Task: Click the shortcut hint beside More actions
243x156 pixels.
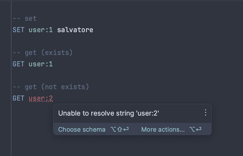Action: pos(195,129)
